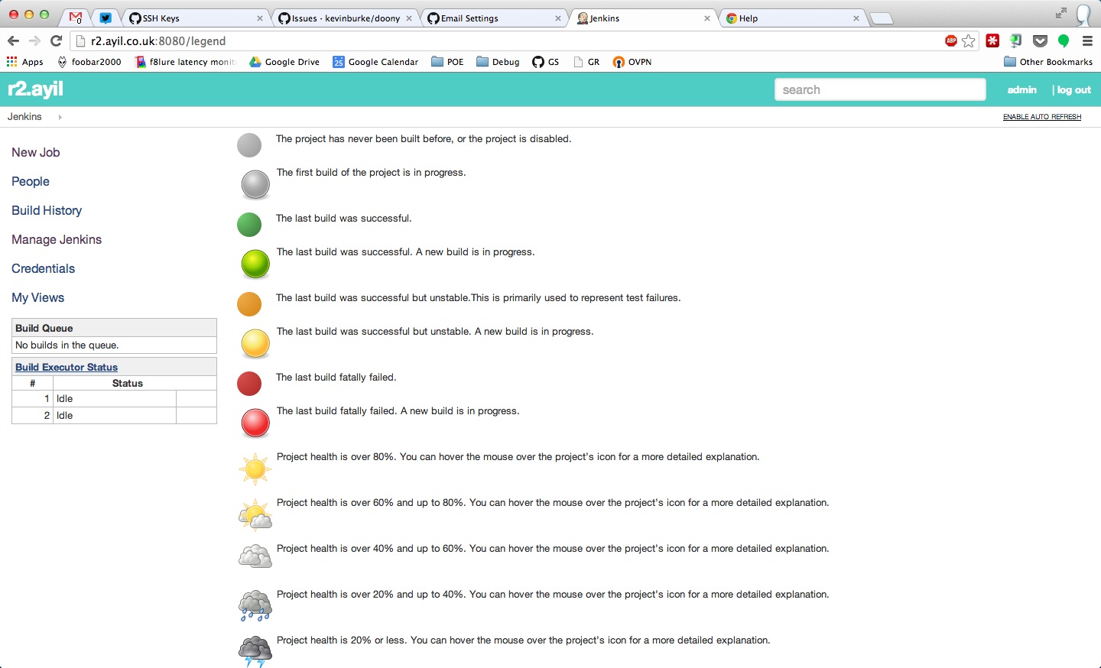Screen dimensions: 1101x668
Task: Click the rainy 20-40% health icon
Action: [255, 605]
